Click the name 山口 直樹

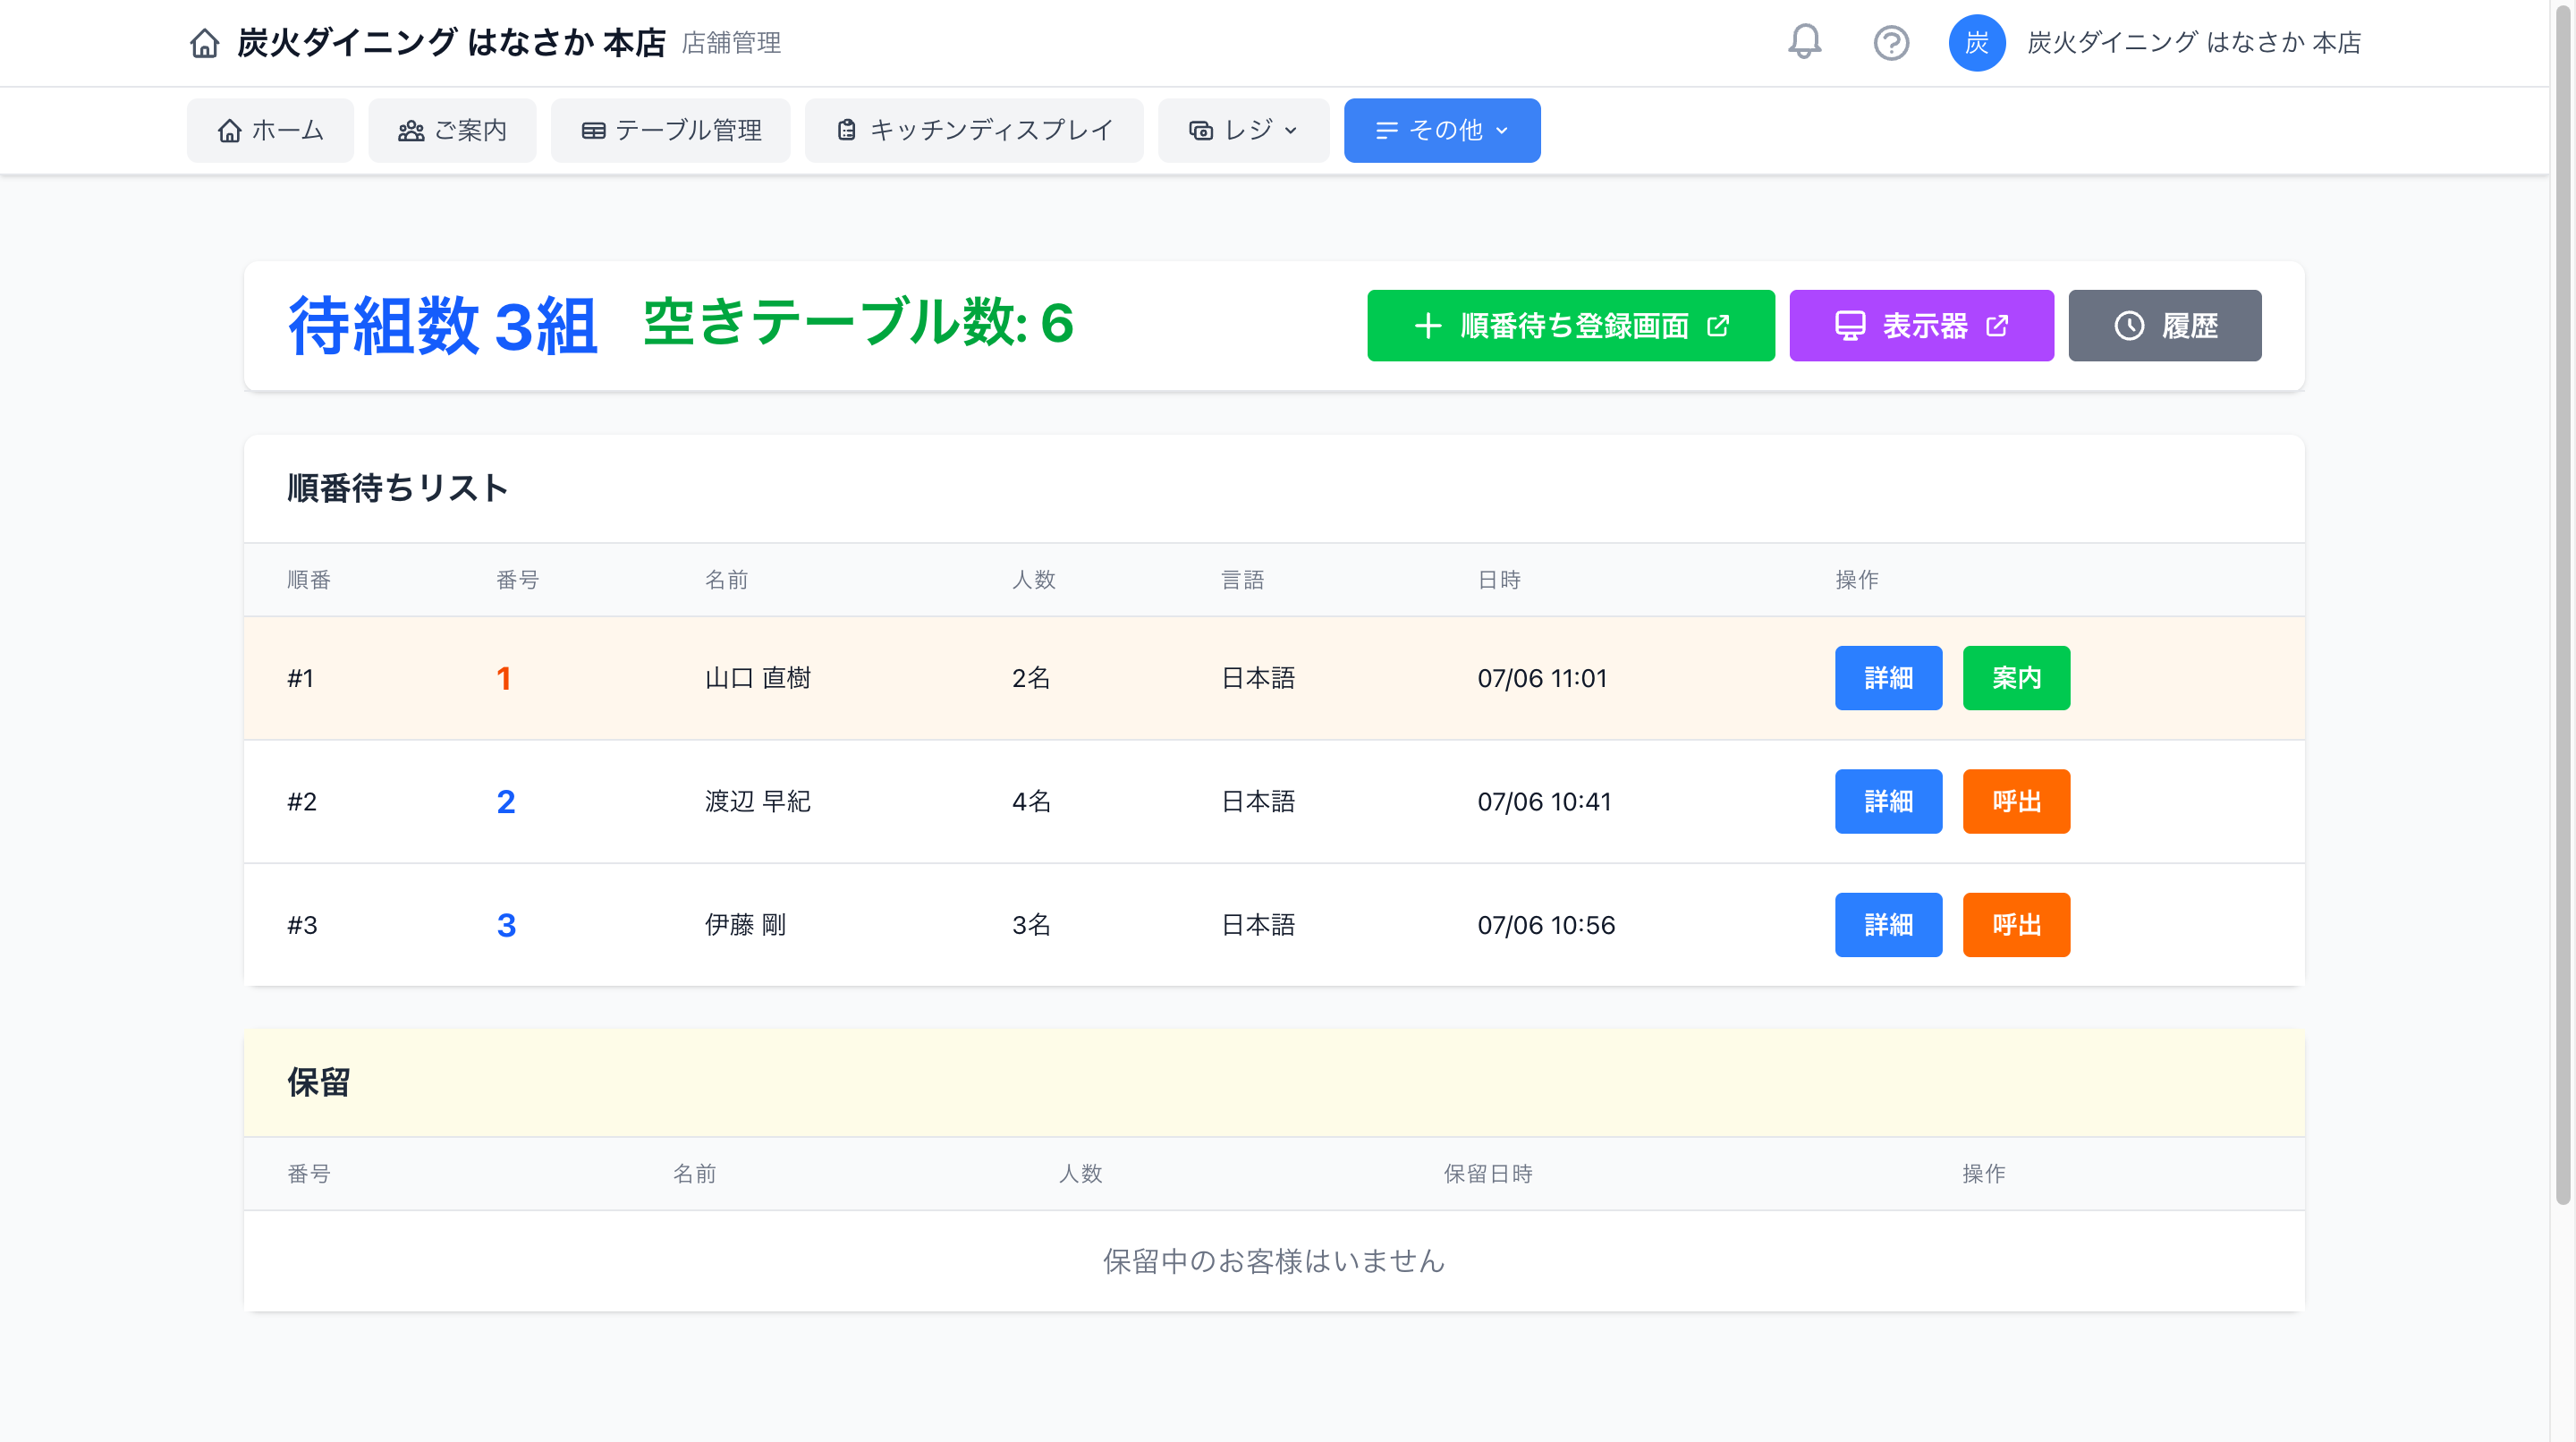(757, 678)
